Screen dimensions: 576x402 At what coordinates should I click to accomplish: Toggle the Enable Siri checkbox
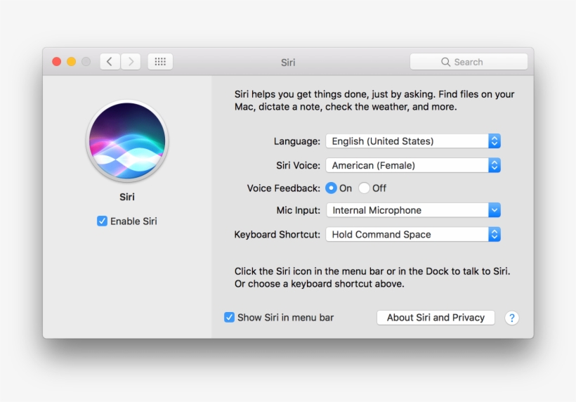click(102, 221)
